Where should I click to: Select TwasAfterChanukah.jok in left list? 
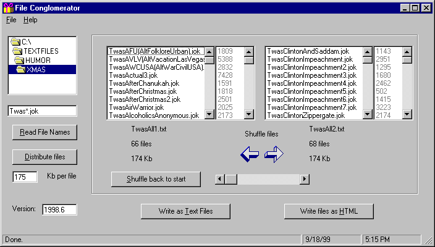pos(156,83)
